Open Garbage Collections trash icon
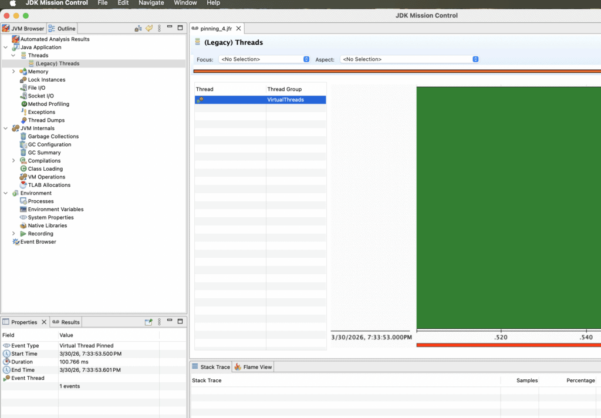Image resolution: width=601 pixels, height=418 pixels. [23, 136]
